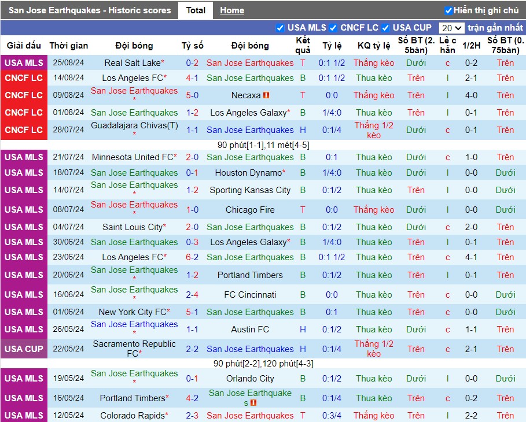Viewport: 526px width, 422px height.
Task: Click Thắng kèo in Chicago Fire row
Action: (374, 210)
